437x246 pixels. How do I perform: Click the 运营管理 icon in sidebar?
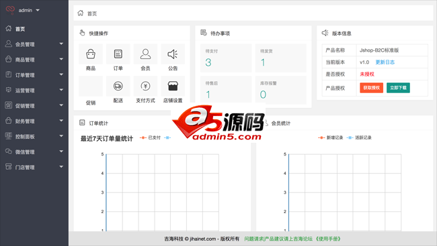pyautogui.click(x=9, y=90)
